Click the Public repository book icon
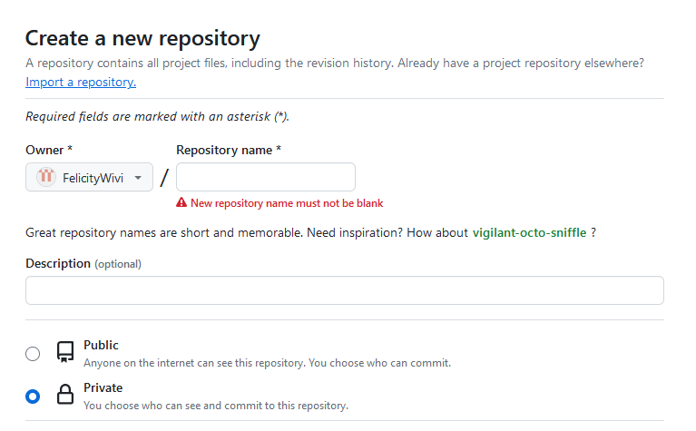Viewport: 696px width, 431px height. tap(64, 352)
